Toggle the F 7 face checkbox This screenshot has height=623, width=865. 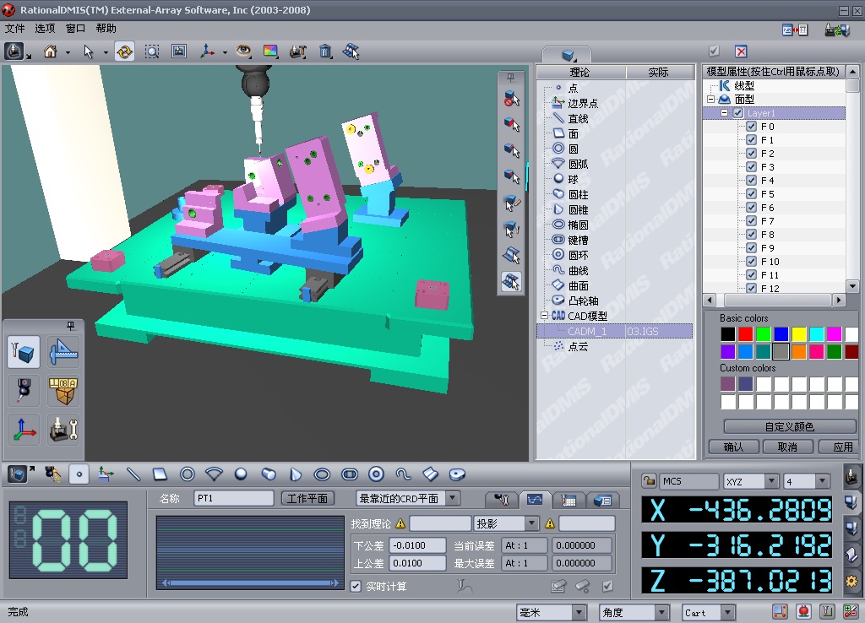coord(751,221)
